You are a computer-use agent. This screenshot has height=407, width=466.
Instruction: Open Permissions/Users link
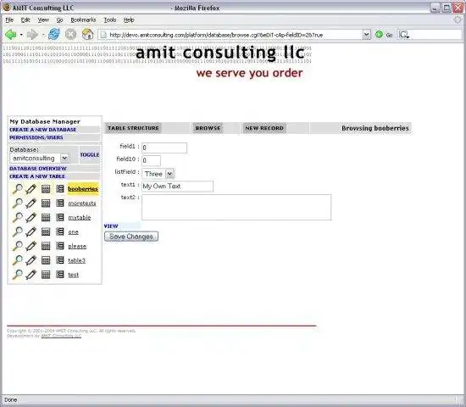pyautogui.click(x=36, y=137)
